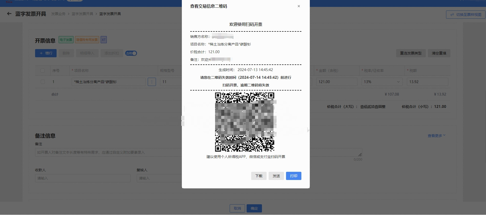Viewport: 486px width, 215px height.
Task: Click the back arrow beside 蓝字发票开具
Action: 9,14
